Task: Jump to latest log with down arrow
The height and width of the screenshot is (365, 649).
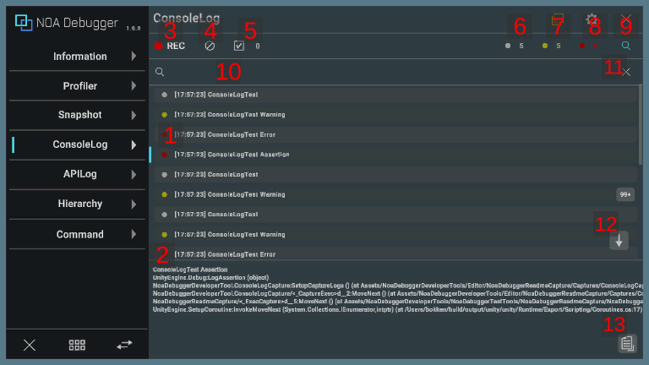Action: 619,241
